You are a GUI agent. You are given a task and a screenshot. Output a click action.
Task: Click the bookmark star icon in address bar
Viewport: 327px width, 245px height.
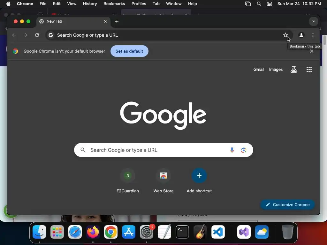pyautogui.click(x=285, y=35)
